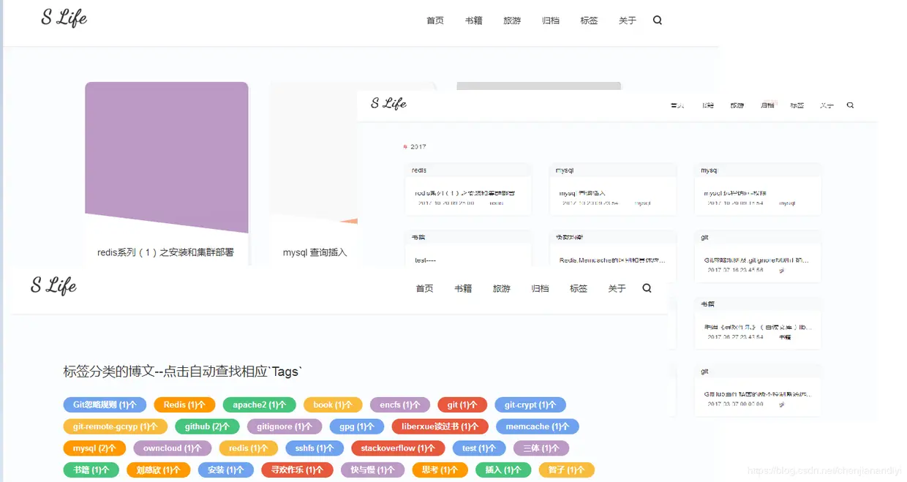Click the purple article thumbnail image

166,157
